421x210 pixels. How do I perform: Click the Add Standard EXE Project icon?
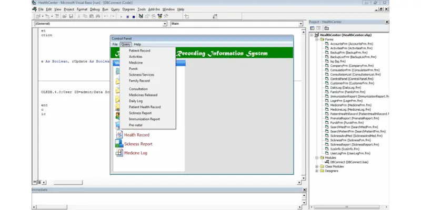[x=38, y=16]
